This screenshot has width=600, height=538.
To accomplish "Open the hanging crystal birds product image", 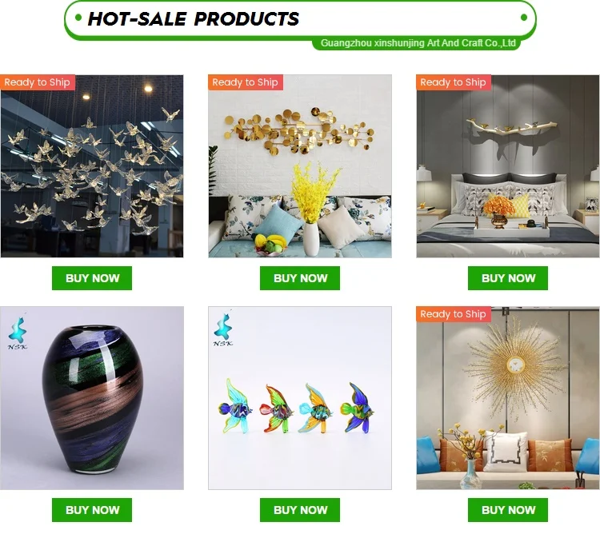I will (92, 166).
